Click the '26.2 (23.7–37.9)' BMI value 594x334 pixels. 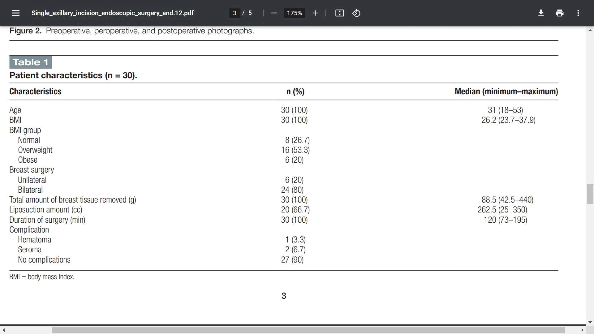(x=508, y=120)
